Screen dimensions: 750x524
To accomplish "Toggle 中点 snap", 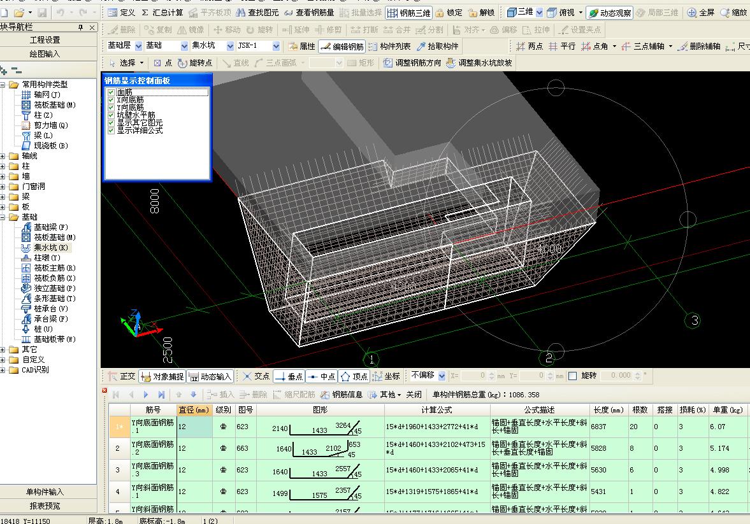I will pos(321,376).
